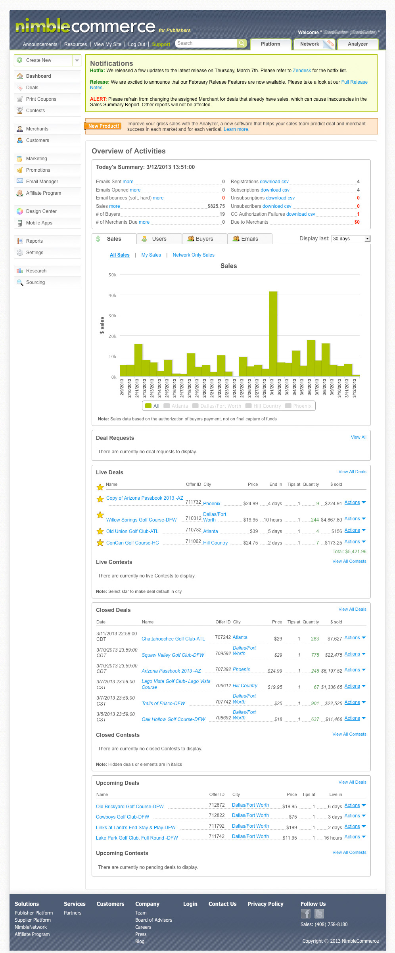Click star beside ConCan Golf Course-HC
395x953 pixels.
[100, 543]
